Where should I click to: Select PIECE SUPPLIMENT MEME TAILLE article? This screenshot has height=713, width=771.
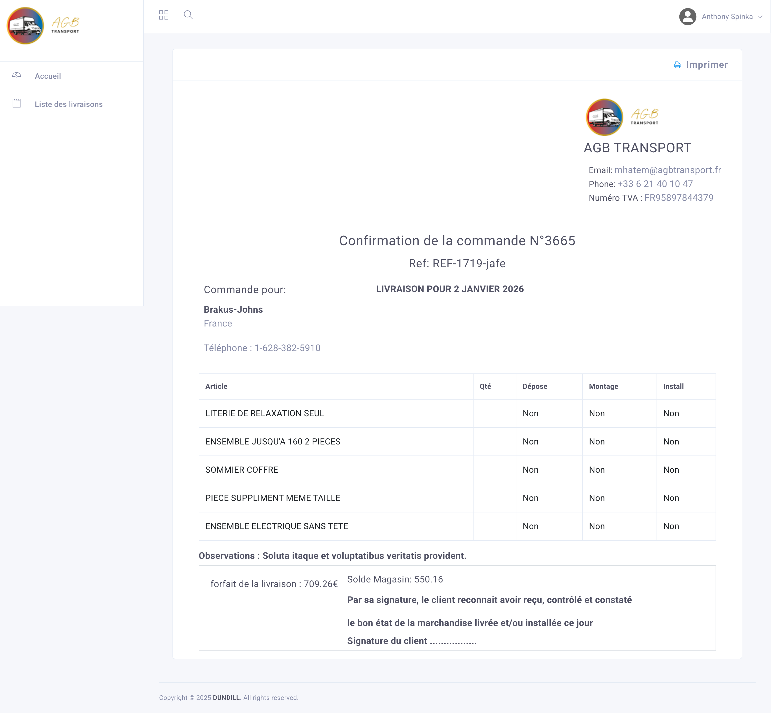pyautogui.click(x=273, y=498)
